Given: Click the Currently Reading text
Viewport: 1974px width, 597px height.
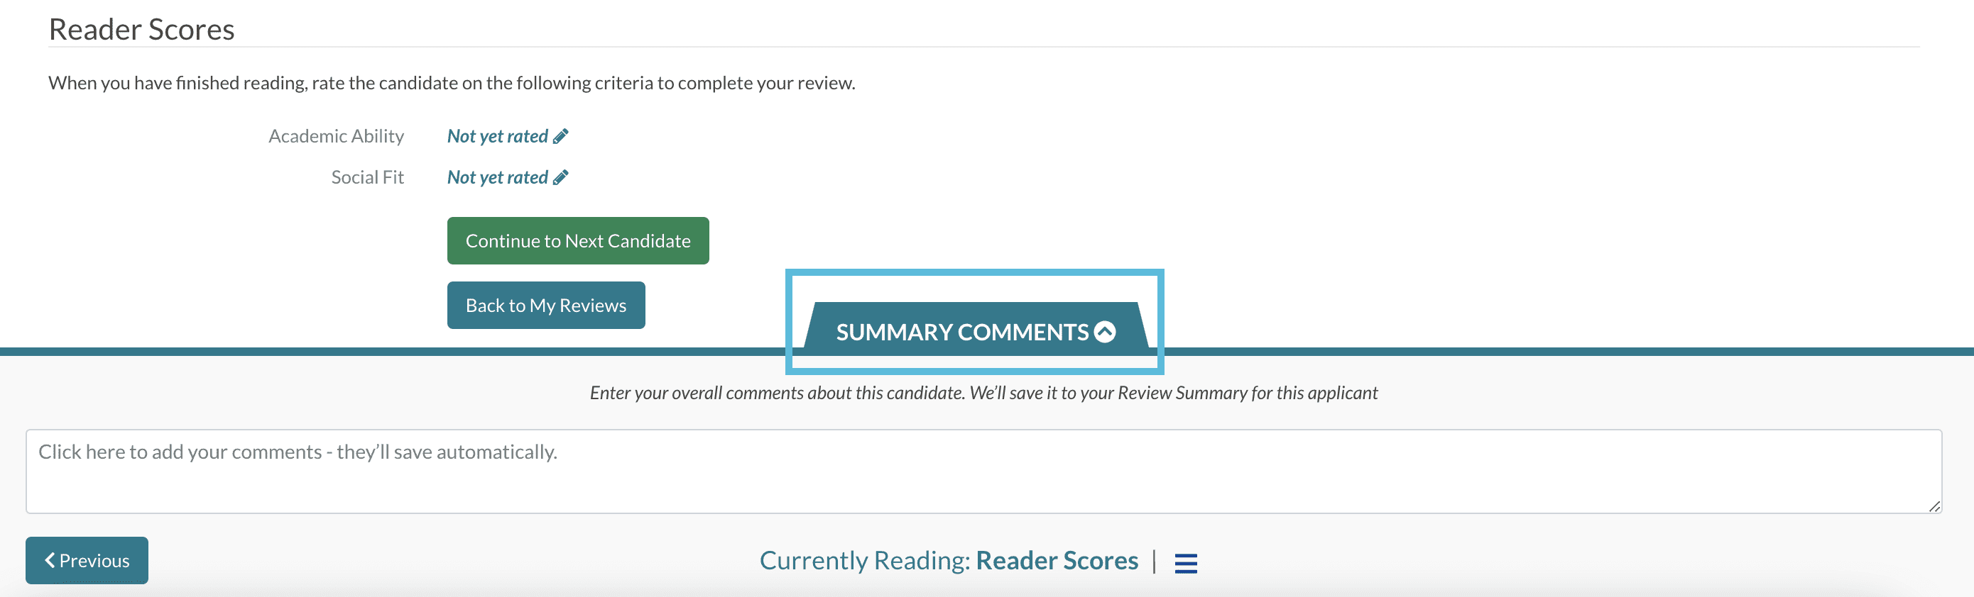Looking at the screenshot, I should click(864, 560).
